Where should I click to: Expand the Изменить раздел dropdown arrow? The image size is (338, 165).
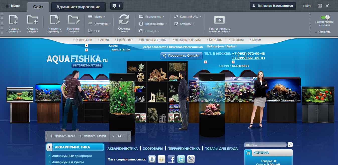coord(78,32)
